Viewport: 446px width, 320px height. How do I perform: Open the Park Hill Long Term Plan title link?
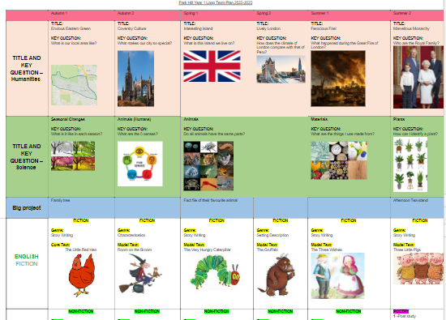(216, 2)
